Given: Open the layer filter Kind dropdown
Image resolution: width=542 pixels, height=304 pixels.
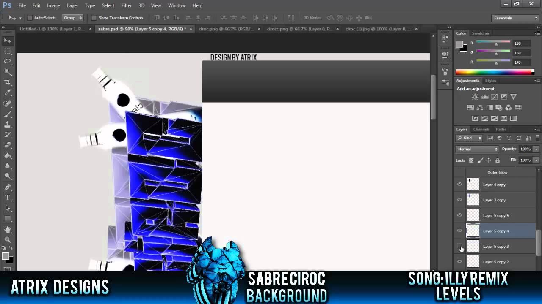Looking at the screenshot, I should (469, 138).
